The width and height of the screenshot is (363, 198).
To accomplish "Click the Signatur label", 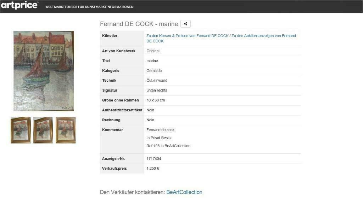I will [110, 91].
